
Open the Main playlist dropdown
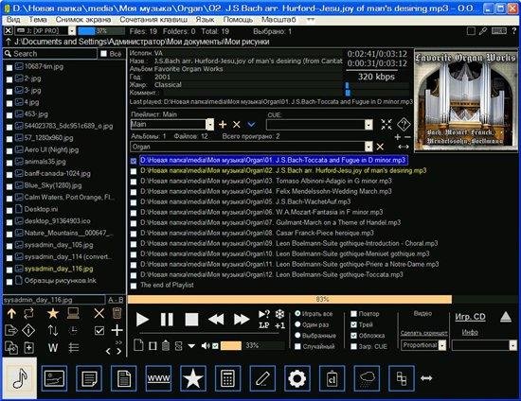209,125
